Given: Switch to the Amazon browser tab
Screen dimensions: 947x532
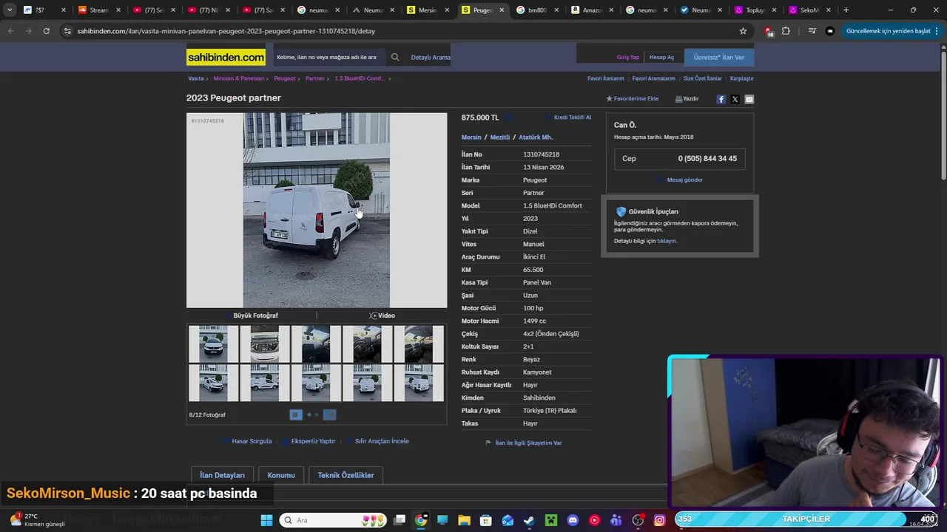Looking at the screenshot, I should 593,10.
